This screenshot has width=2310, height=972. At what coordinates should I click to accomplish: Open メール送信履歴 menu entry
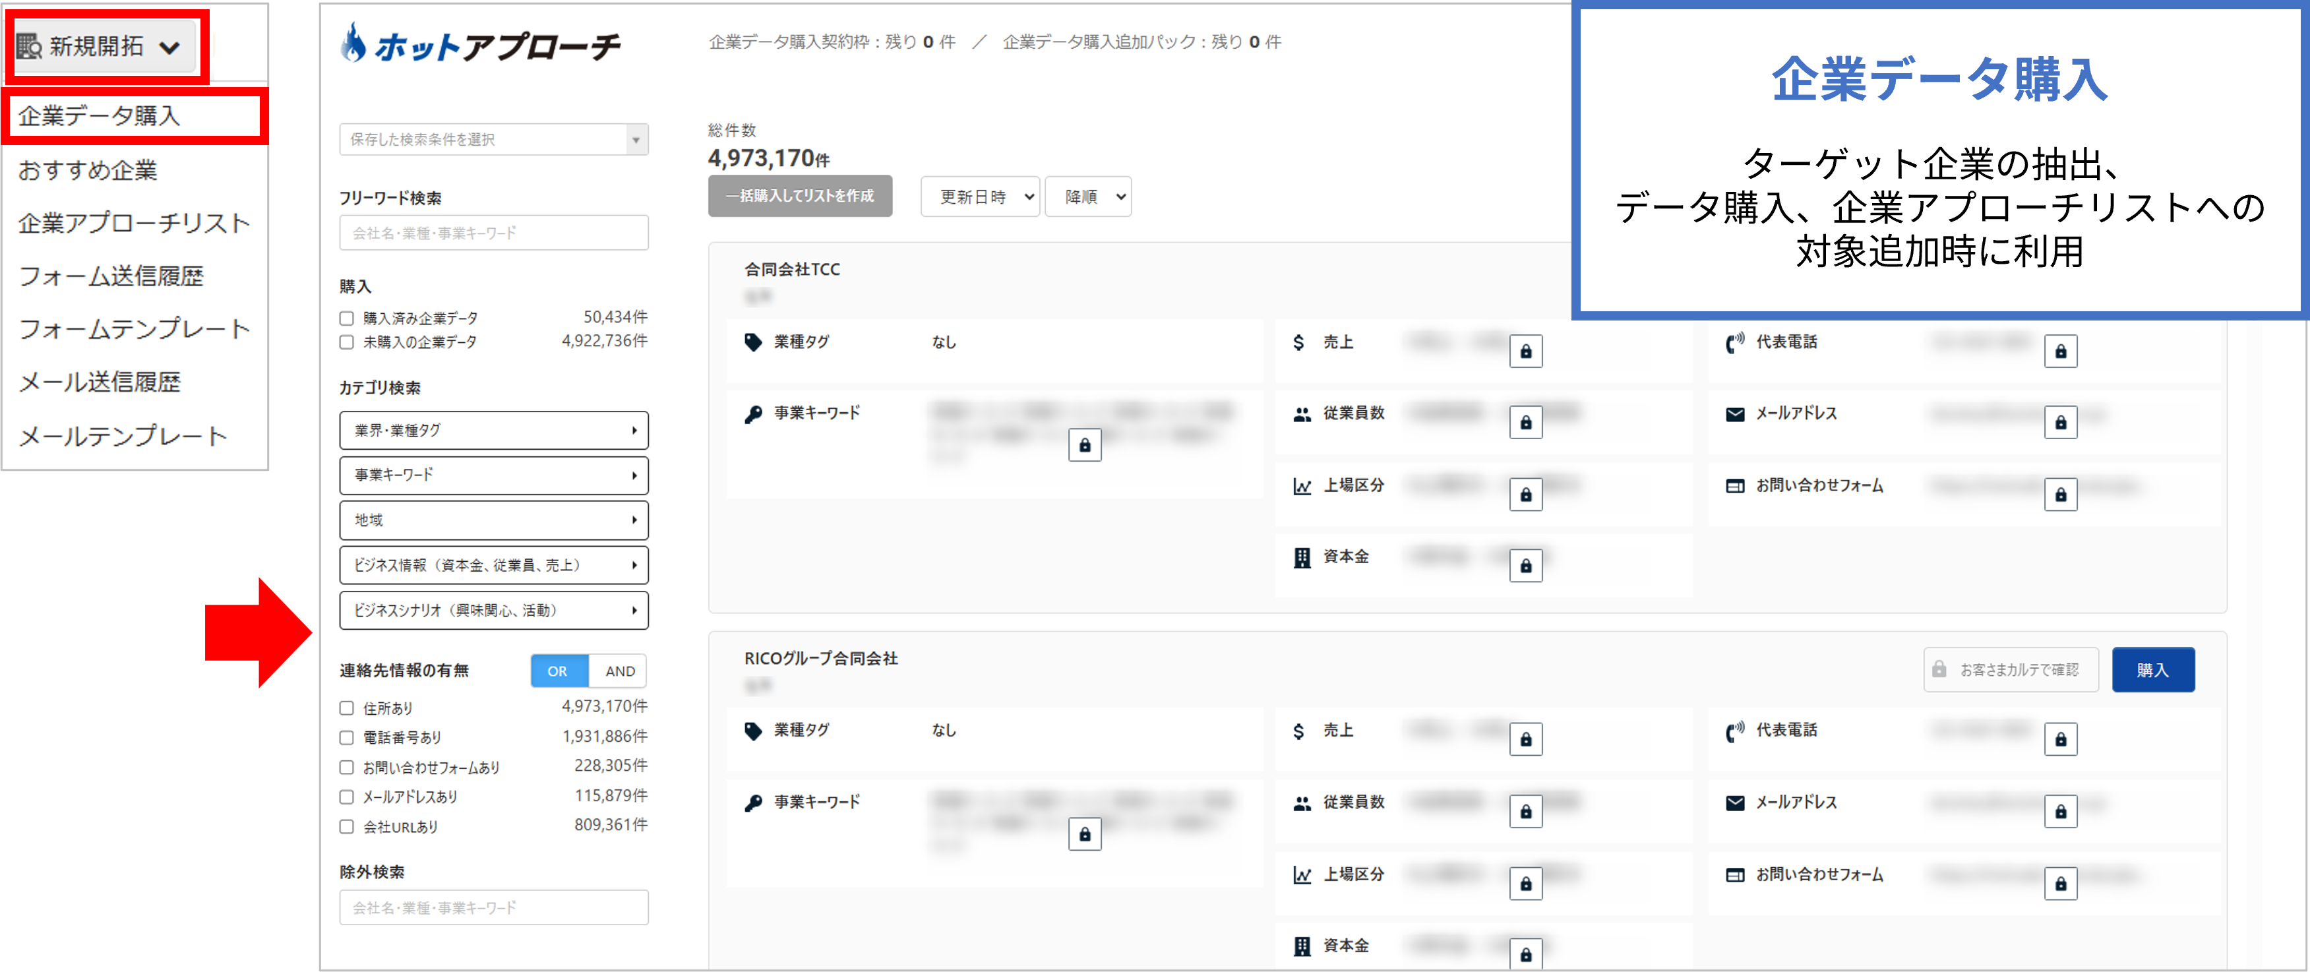100,382
